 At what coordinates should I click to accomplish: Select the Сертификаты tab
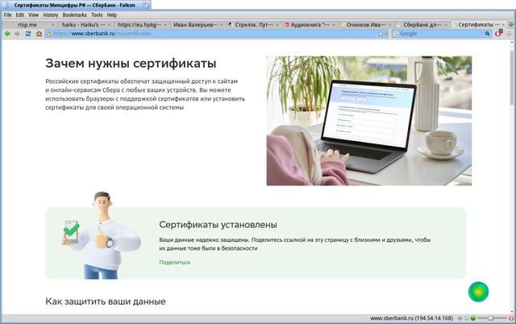(x=478, y=25)
